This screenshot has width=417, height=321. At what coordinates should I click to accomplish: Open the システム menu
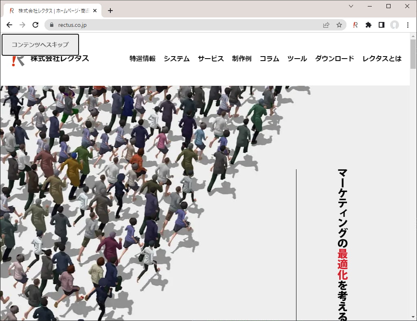(x=177, y=59)
